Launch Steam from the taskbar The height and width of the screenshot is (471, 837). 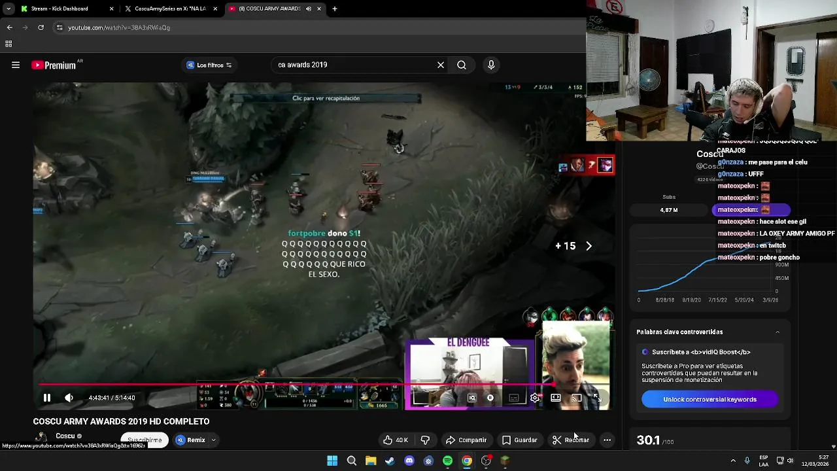[x=390, y=461]
